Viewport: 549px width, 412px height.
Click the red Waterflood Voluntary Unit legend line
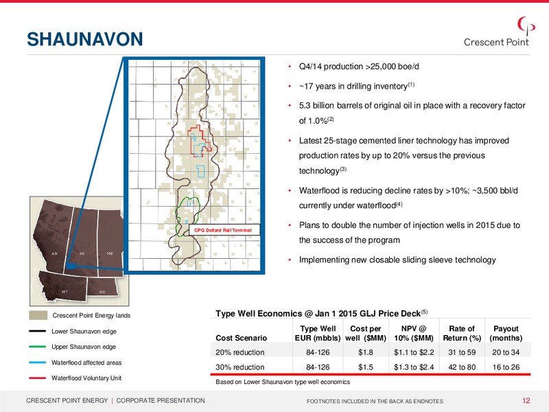(x=38, y=378)
